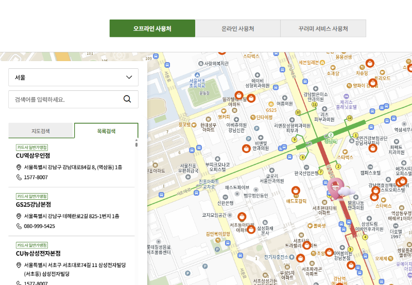Click the 서울서초초등학교 school icon
Viewport: 412px width, 285px height.
pyautogui.click(x=197, y=75)
